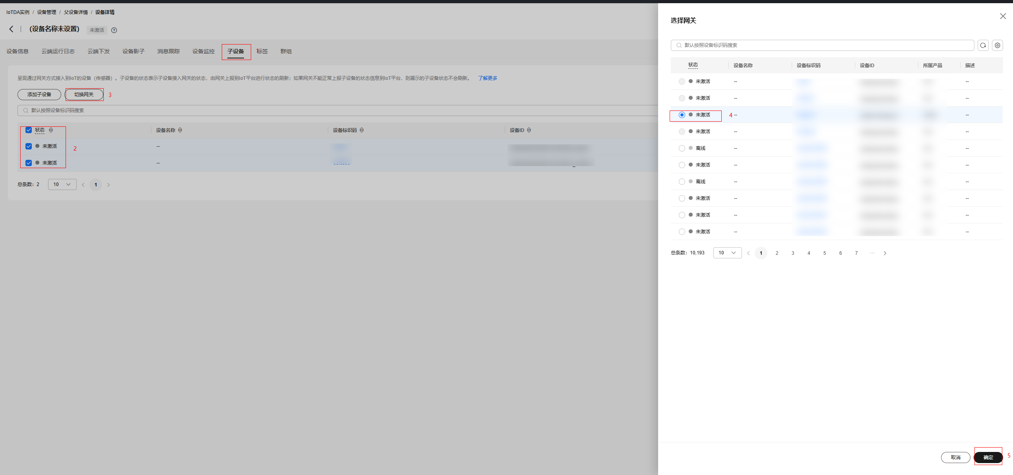Viewport: 1013px width, 475px height.
Task: Switch to the 设备信息 tab
Action: click(17, 51)
